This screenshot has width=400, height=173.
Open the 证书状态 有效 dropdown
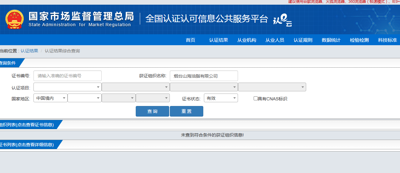pos(221,98)
